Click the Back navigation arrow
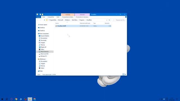The height and width of the screenshot is (101, 180). 38,20
